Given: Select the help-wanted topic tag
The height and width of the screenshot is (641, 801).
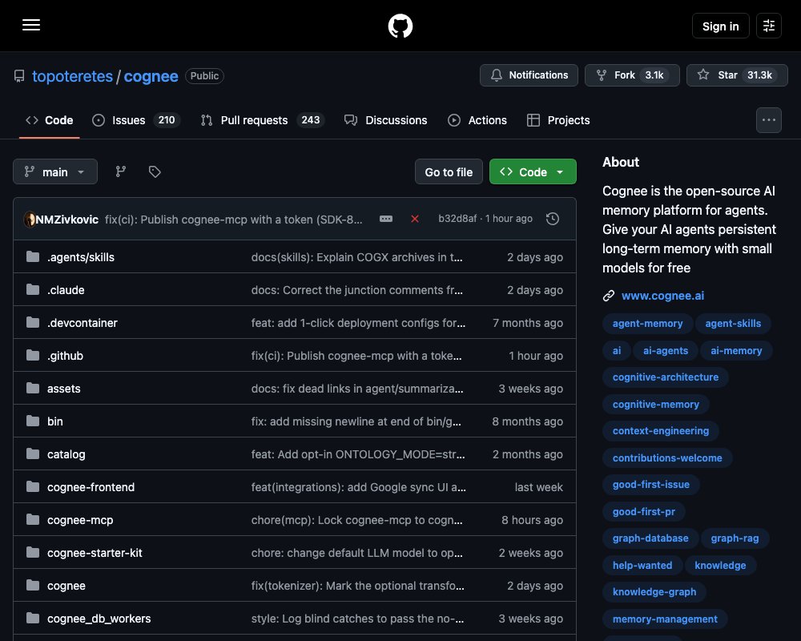Looking at the screenshot, I should click(642, 566).
